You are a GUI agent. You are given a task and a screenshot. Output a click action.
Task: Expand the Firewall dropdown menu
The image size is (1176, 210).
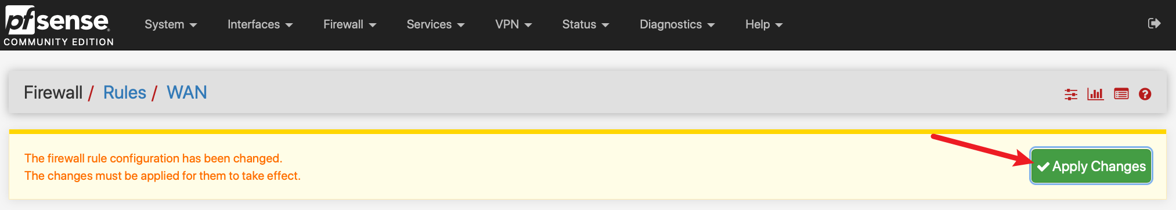tap(350, 24)
